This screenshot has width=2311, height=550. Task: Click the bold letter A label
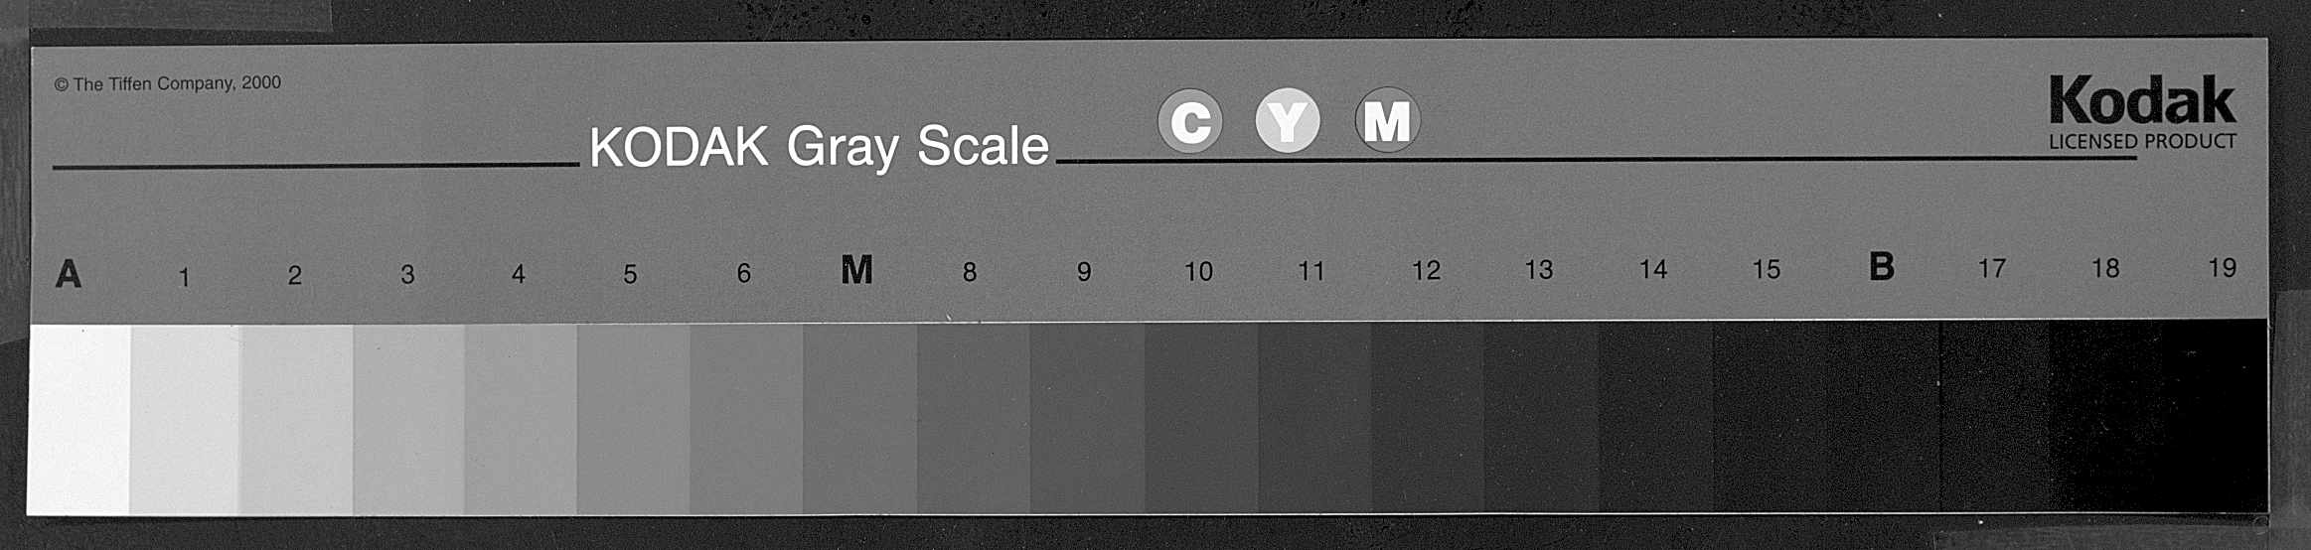(68, 273)
